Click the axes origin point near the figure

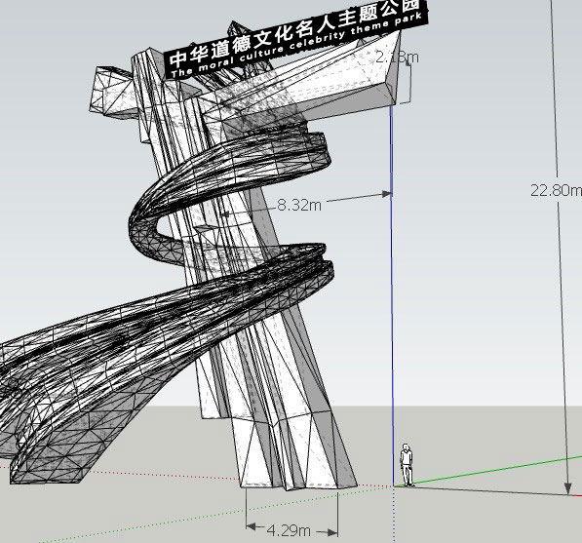click(x=394, y=486)
